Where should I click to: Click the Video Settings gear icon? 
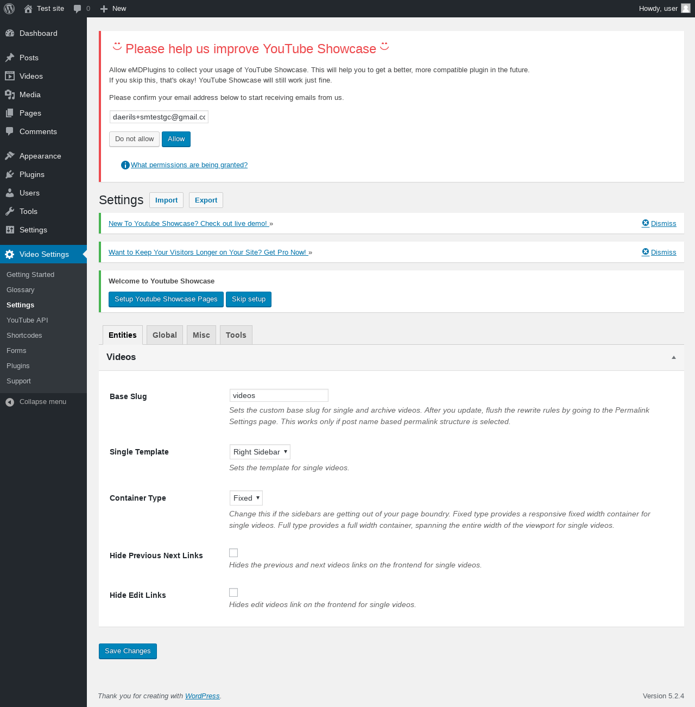tap(10, 254)
